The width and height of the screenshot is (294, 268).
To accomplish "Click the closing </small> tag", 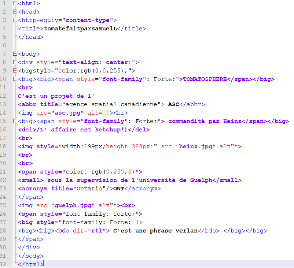I will tap(227, 180).
